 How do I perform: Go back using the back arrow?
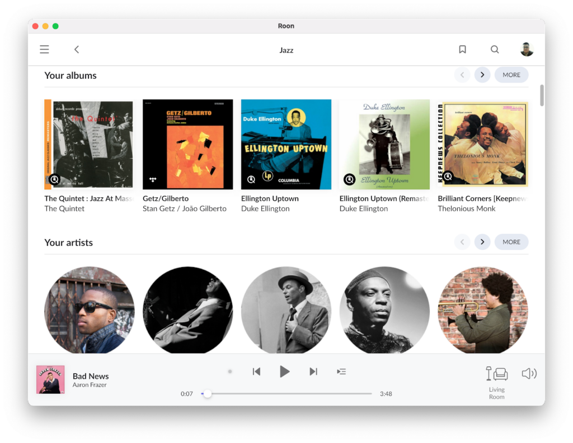point(77,49)
